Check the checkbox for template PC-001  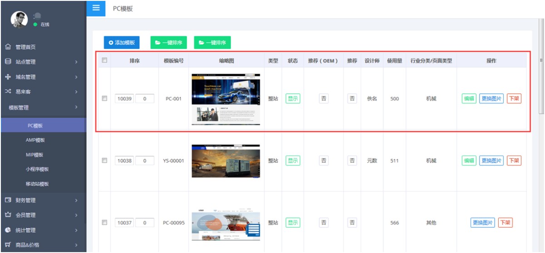pos(104,98)
